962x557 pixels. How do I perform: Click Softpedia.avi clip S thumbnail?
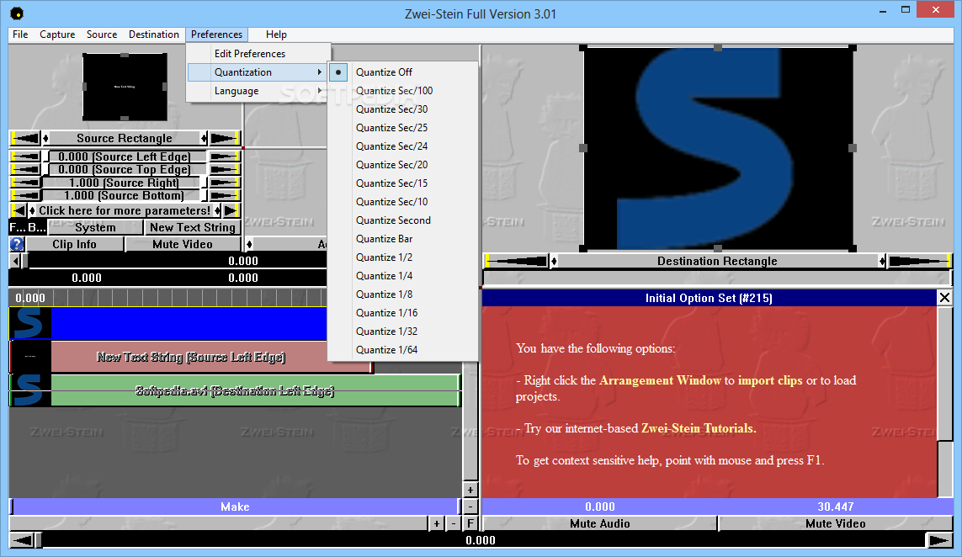tap(29, 390)
